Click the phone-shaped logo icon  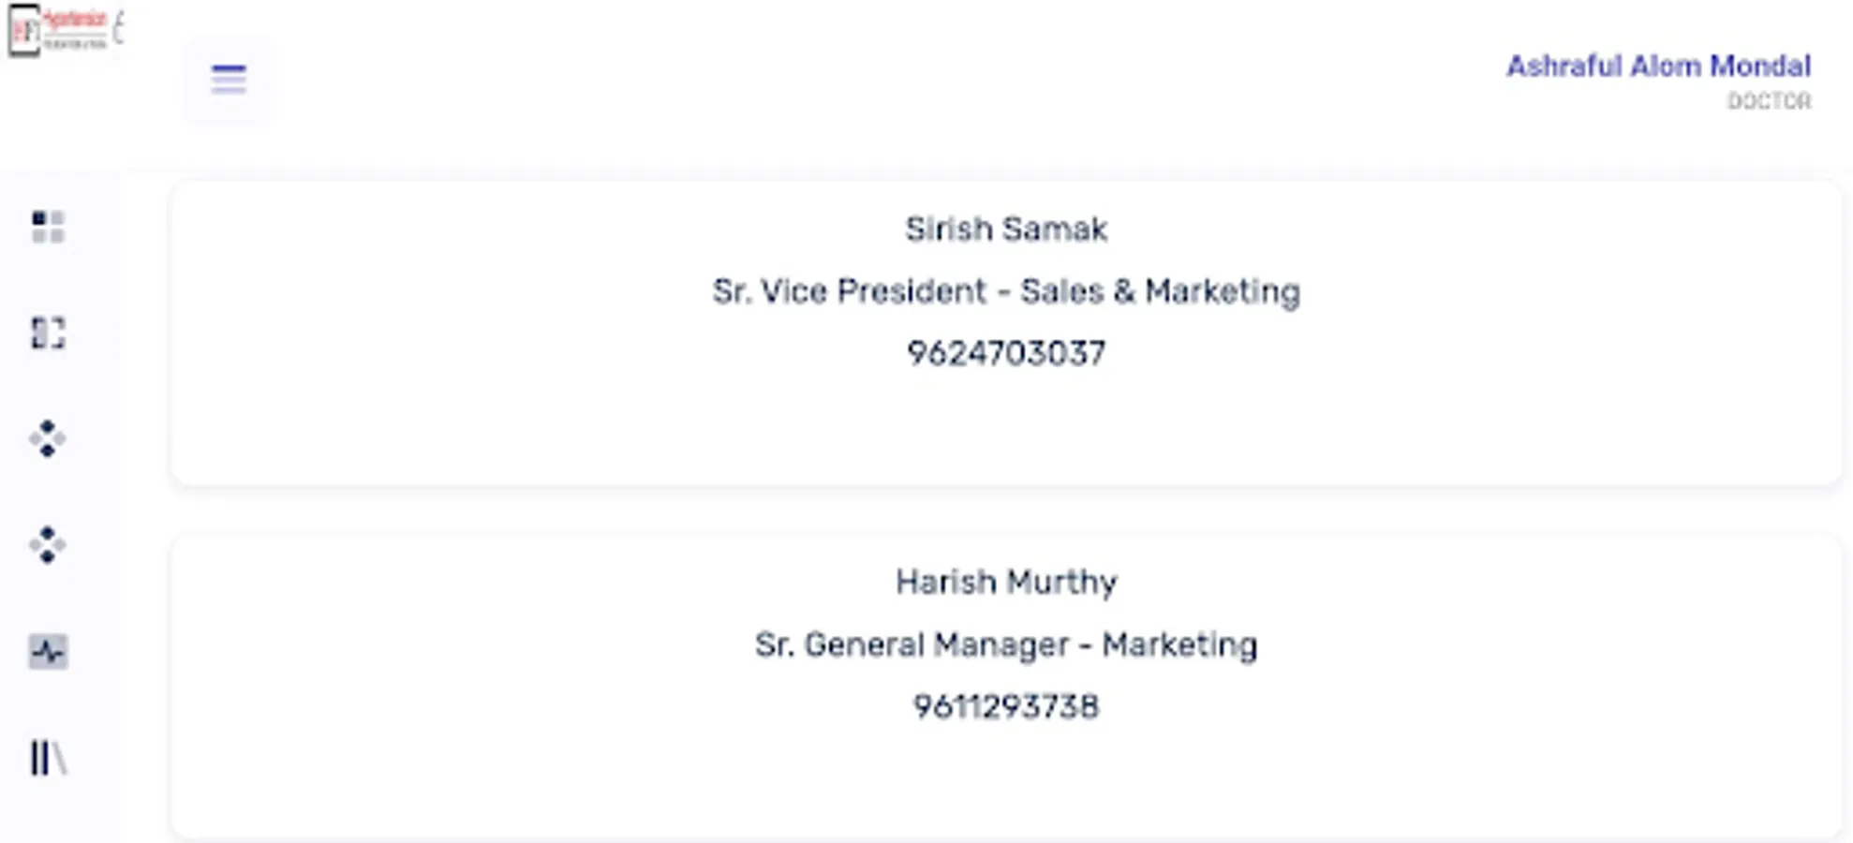23,30
